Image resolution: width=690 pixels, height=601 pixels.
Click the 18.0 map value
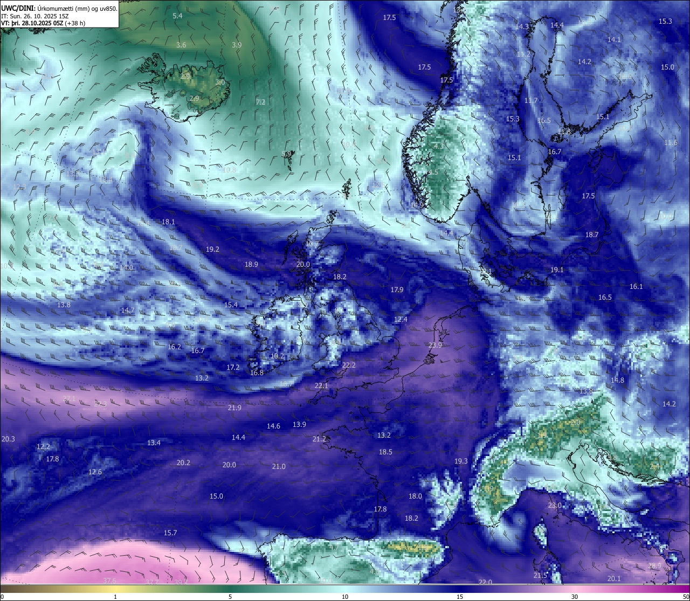(x=415, y=496)
